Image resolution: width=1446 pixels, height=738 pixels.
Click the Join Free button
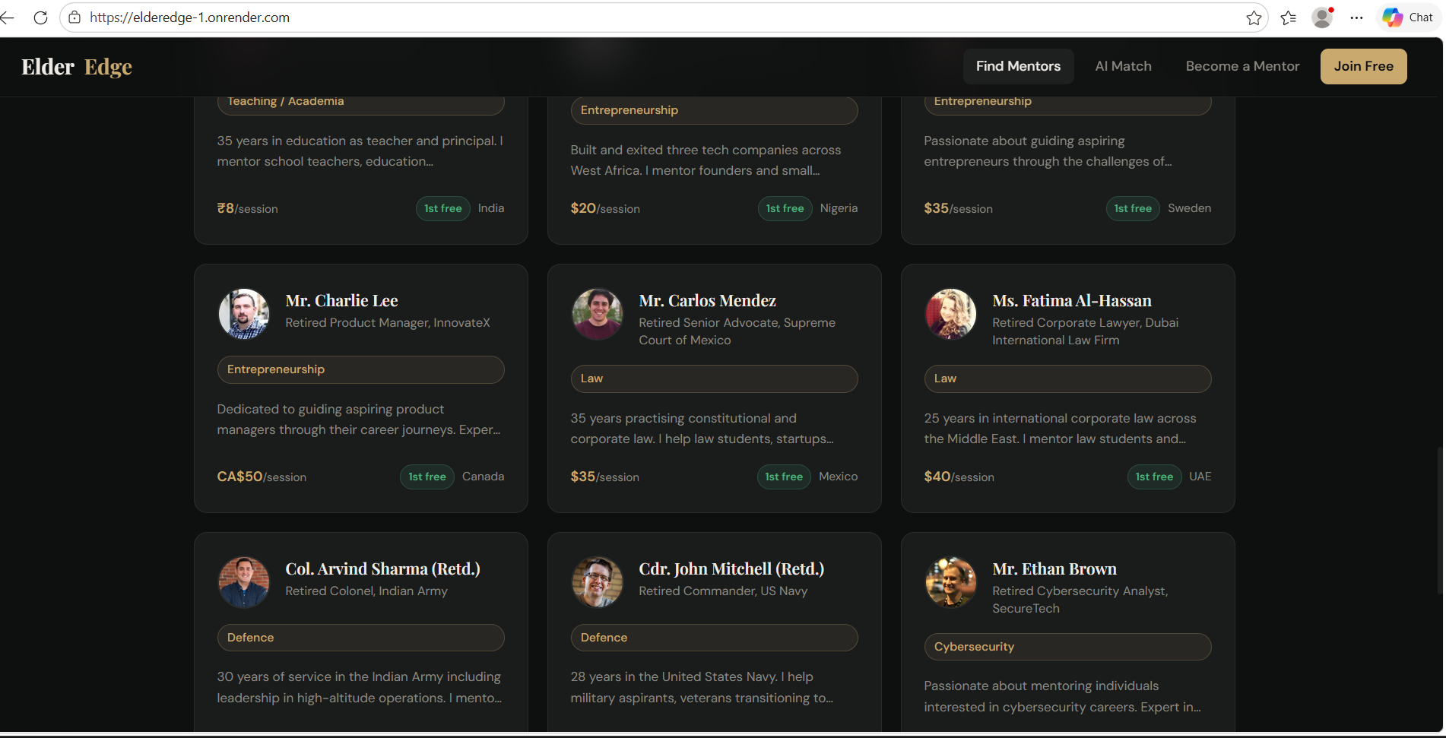point(1363,66)
